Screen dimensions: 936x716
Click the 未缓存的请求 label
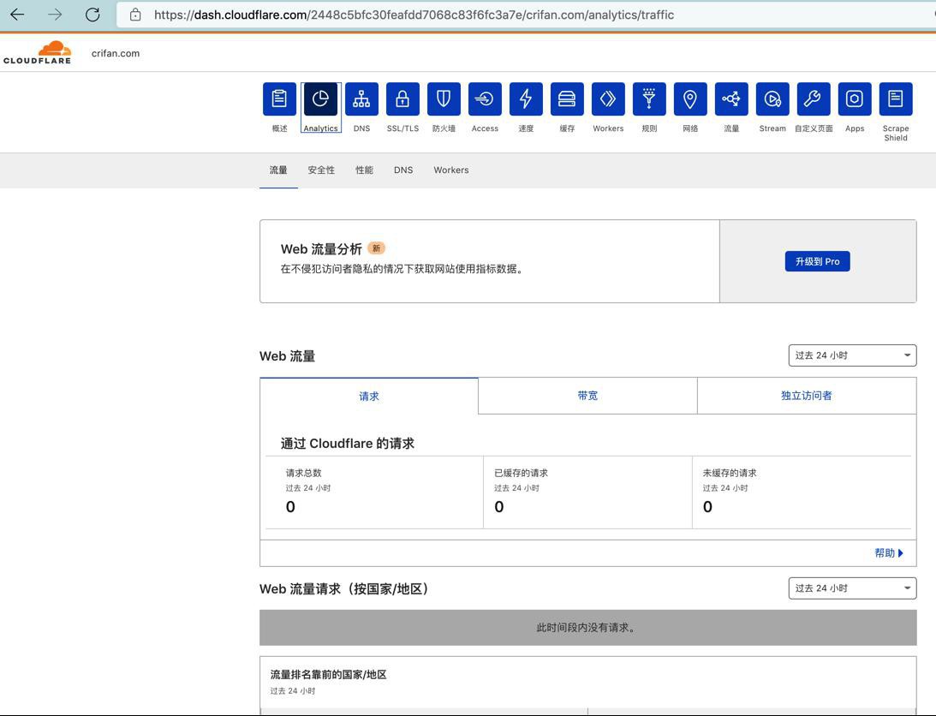730,473
